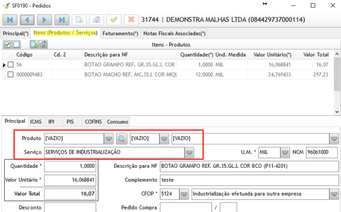Go to the previous order record
The width and height of the screenshot is (341, 212).
click(x=27, y=20)
